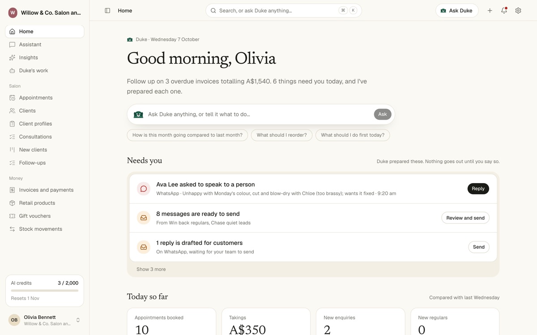Open Assistant chat icon in sidebar
The image size is (537, 335).
[12, 45]
